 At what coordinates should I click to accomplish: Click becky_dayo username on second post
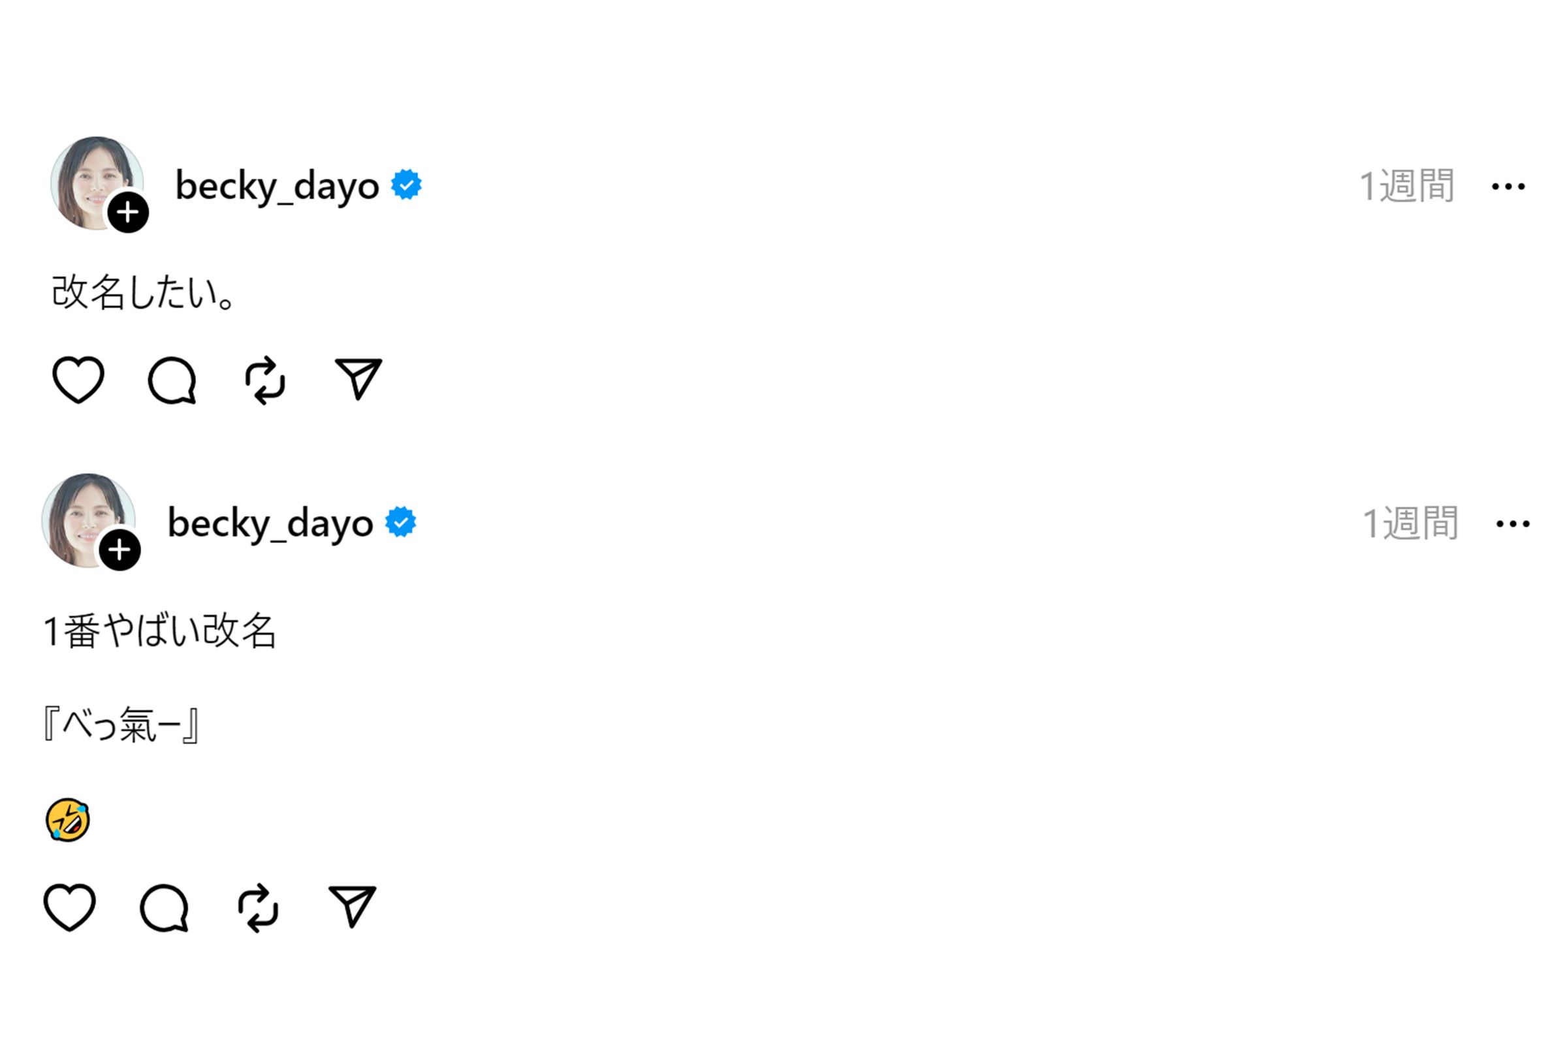270,523
